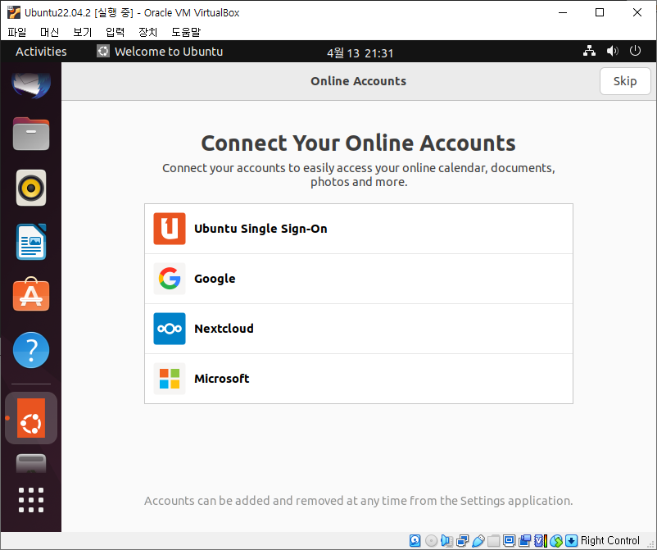Open the 입력 menu
The width and height of the screenshot is (657, 550).
pos(115,32)
